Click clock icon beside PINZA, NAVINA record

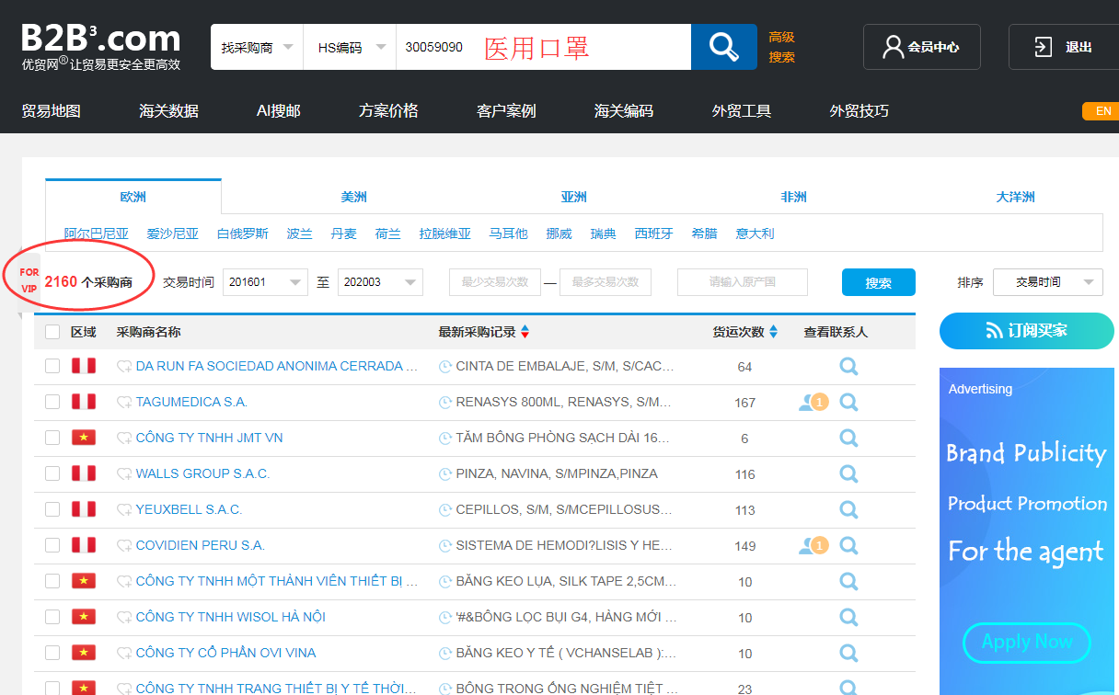[445, 474]
